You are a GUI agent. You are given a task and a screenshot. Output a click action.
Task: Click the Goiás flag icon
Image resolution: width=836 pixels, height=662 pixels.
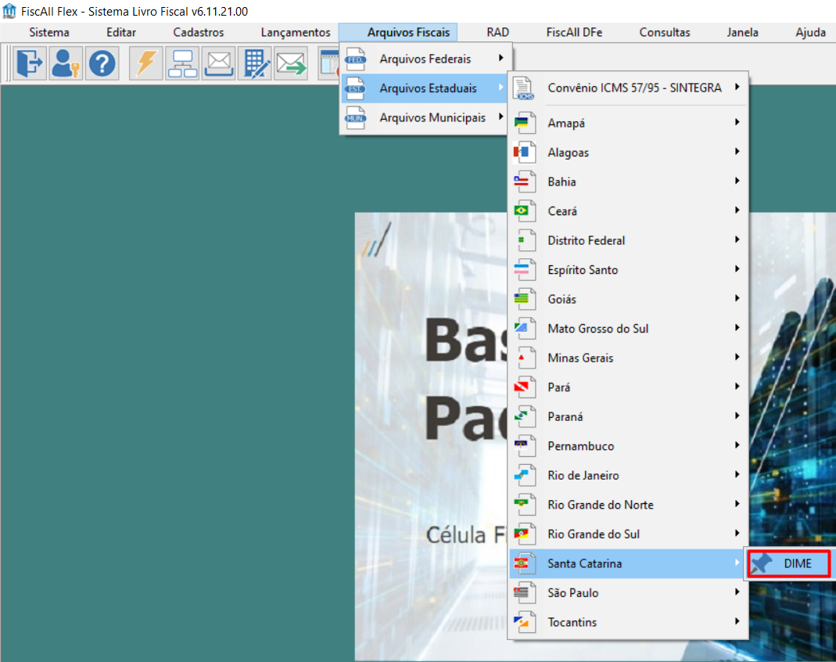click(524, 299)
